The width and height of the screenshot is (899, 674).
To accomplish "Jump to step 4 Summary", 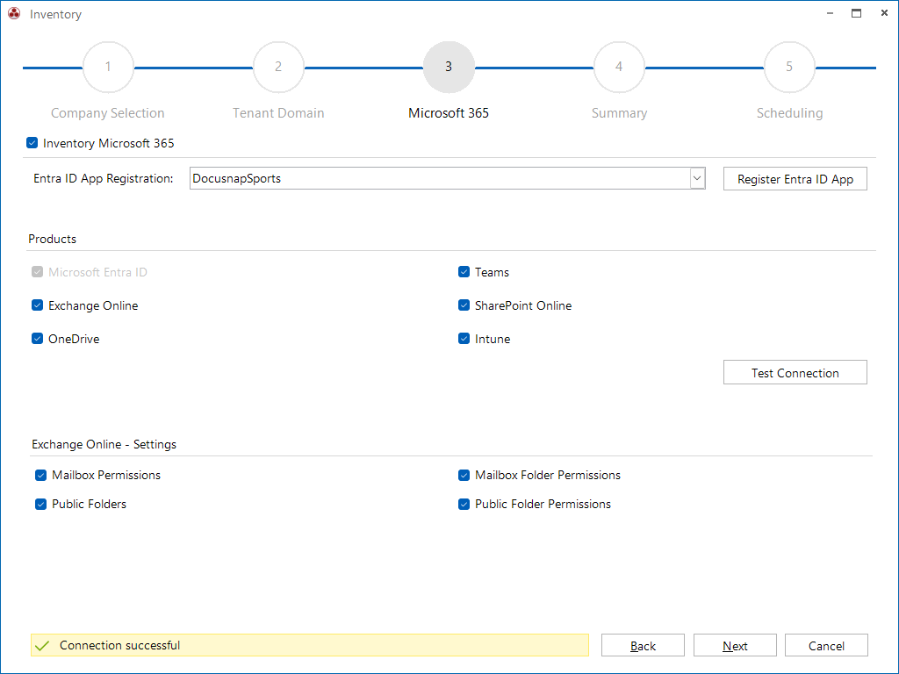I will (x=619, y=67).
